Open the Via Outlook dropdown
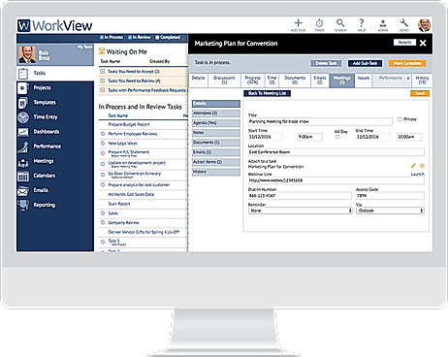The image size is (448, 357). [x=390, y=211]
